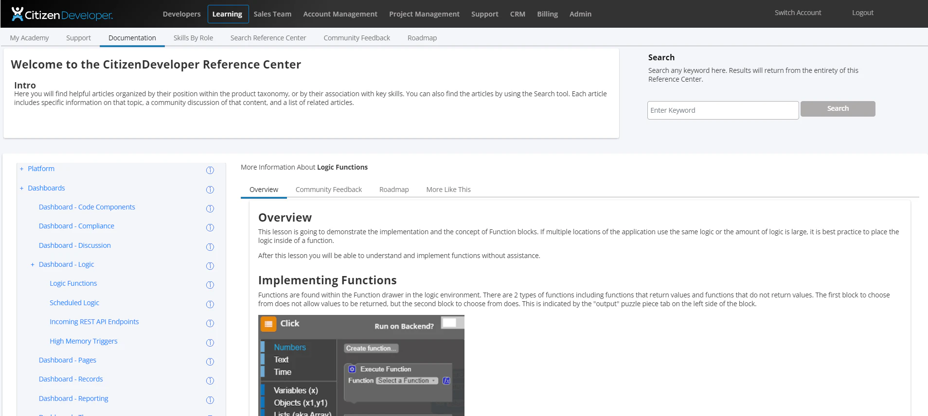Viewport: 928px width, 416px height.
Task: Click the Enter Keyword search field
Action: point(722,110)
